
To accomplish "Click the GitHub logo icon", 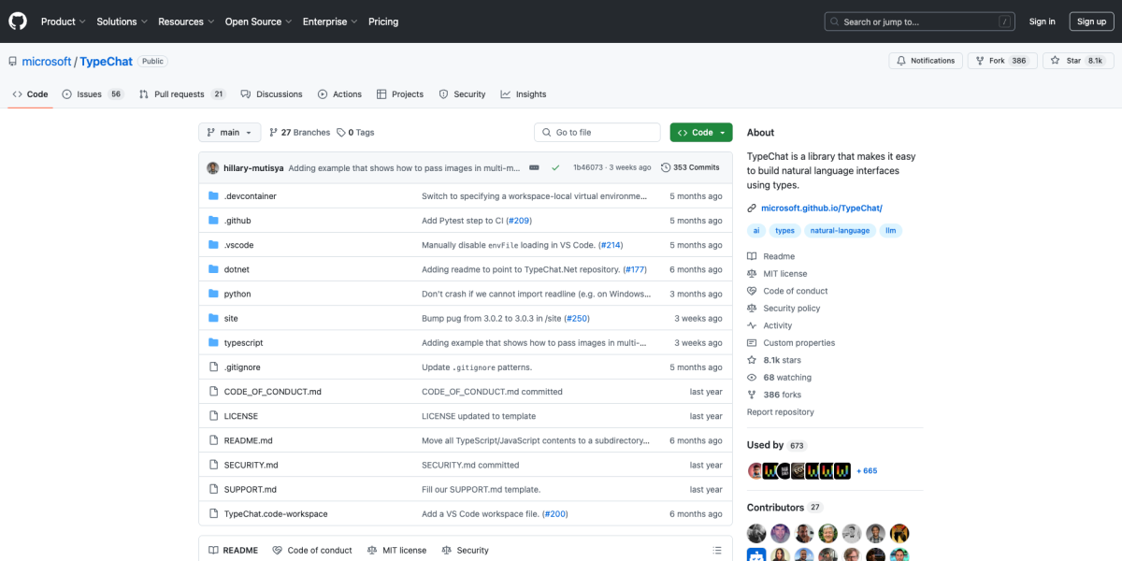I will pyautogui.click(x=19, y=21).
